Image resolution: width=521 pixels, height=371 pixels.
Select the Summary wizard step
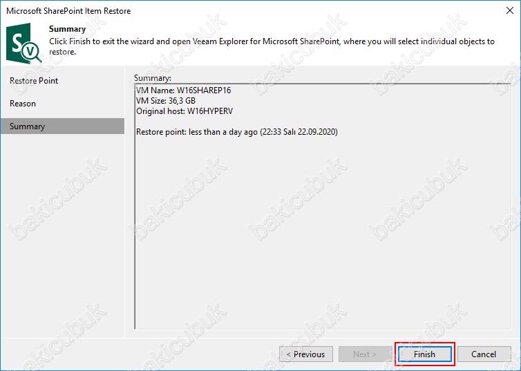point(62,126)
